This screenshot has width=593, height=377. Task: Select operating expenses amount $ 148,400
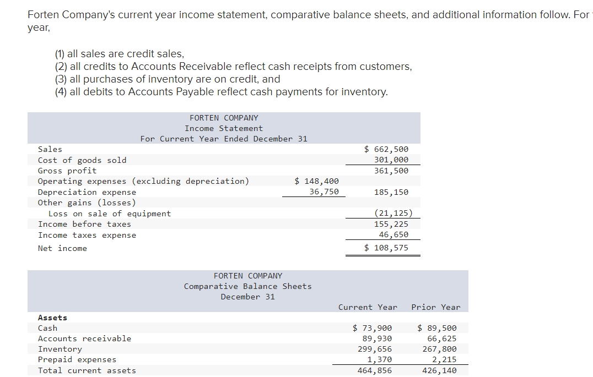coord(316,181)
